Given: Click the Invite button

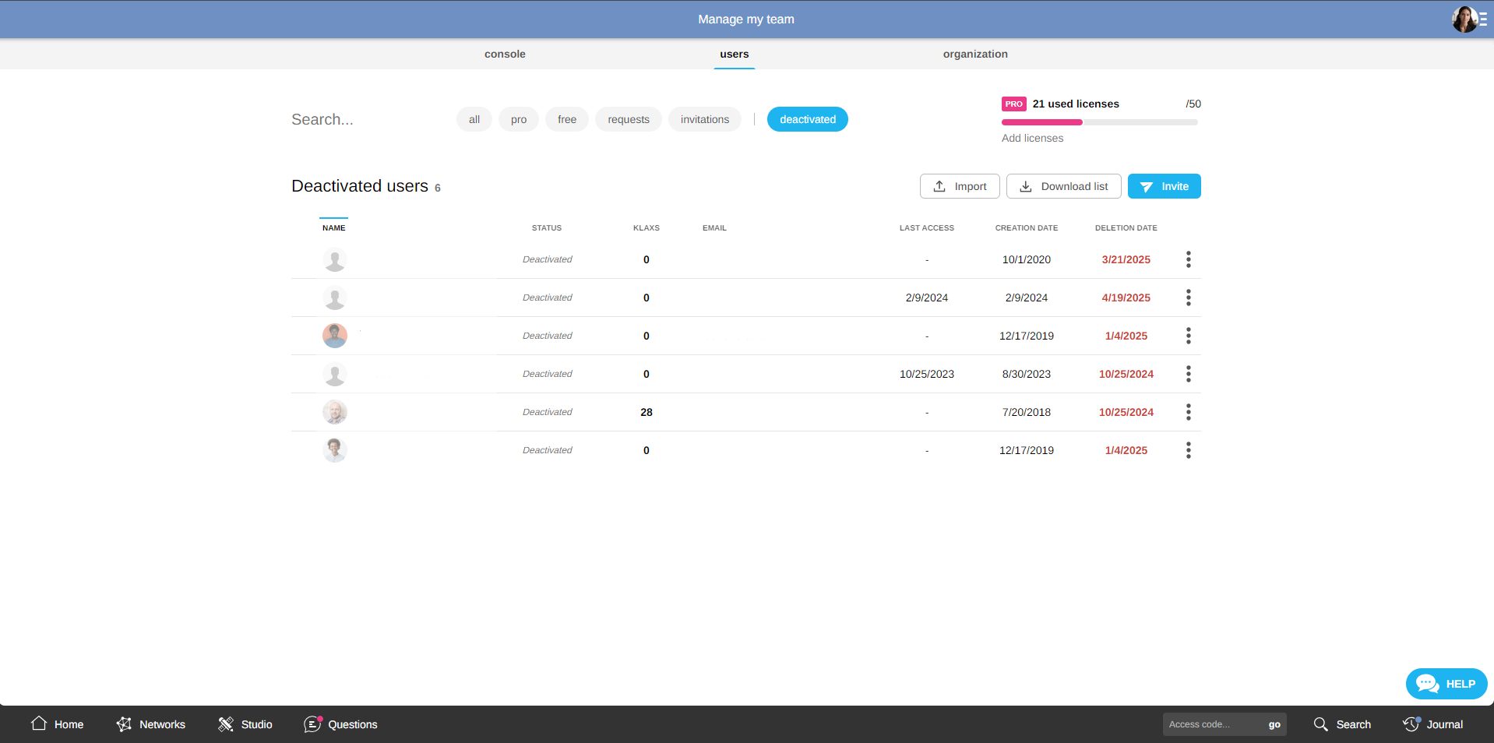Looking at the screenshot, I should [x=1164, y=186].
